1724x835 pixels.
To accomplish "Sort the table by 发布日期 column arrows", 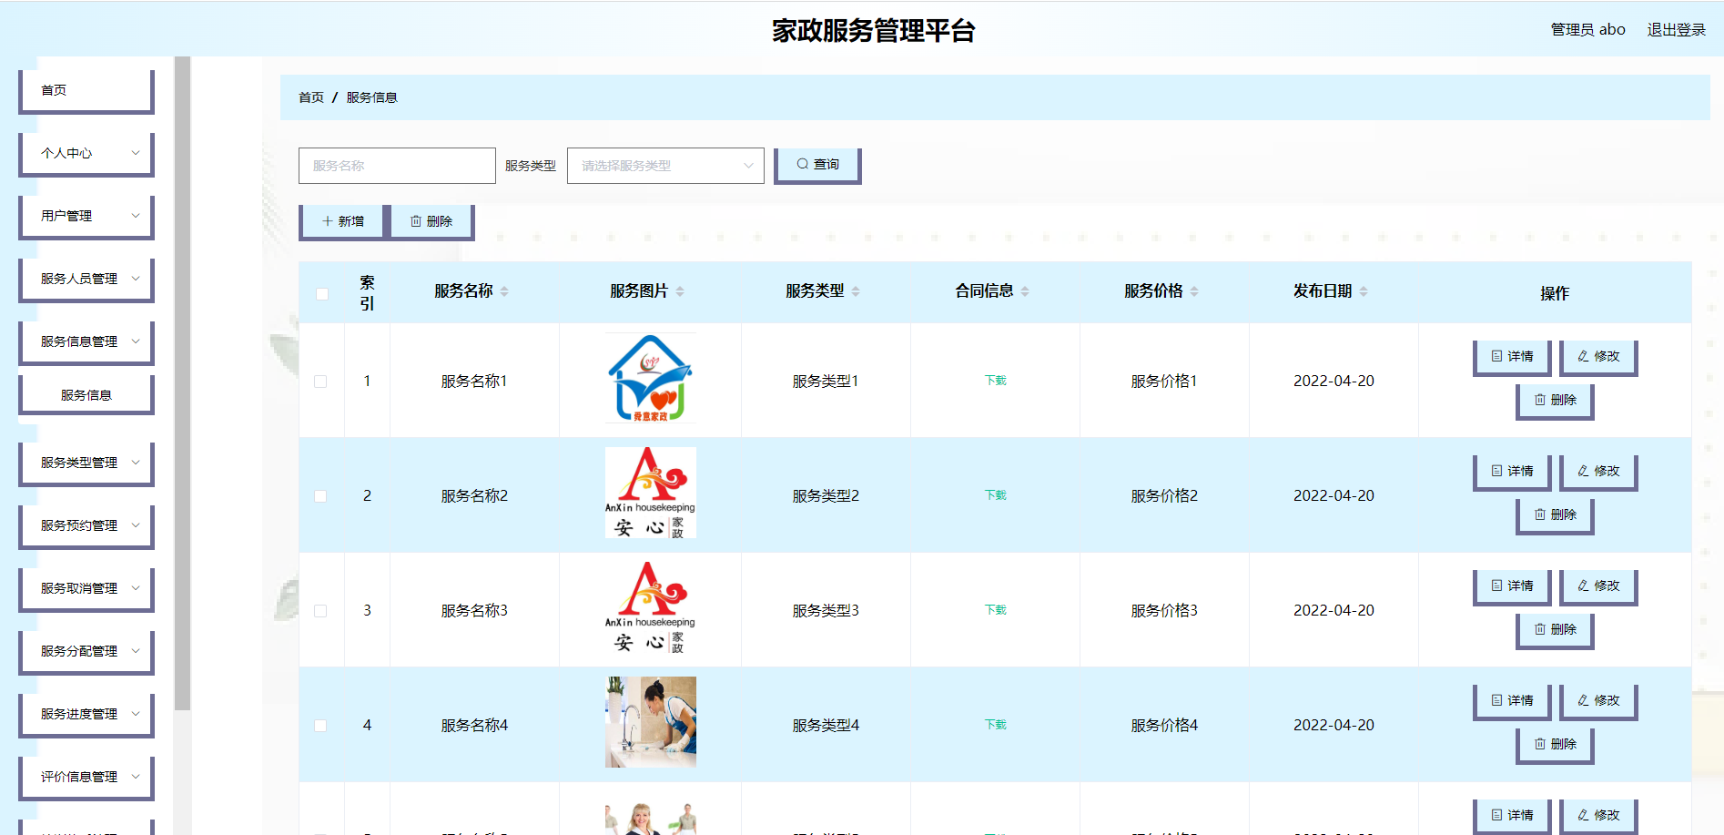I will pyautogui.click(x=1364, y=290).
